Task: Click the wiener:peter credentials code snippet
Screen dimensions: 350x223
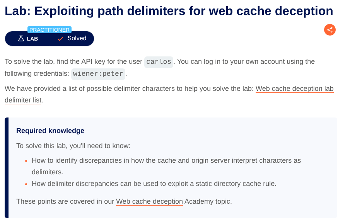Action: (98, 73)
